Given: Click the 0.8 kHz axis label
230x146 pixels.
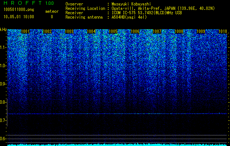Looking at the screenshot, I should (3, 102).
